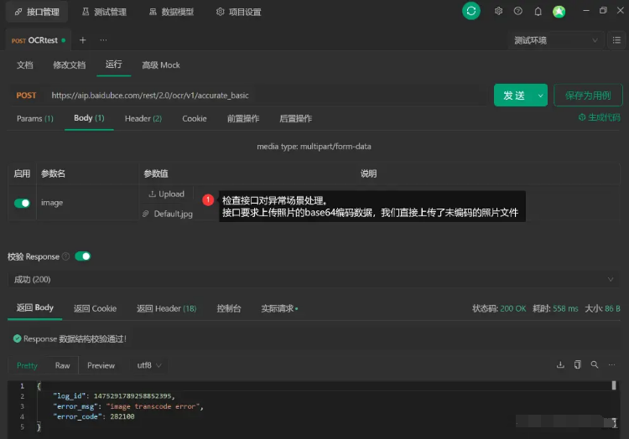Open settings gear icon in title bar
Image resolution: width=629 pixels, height=439 pixels.
498,11
